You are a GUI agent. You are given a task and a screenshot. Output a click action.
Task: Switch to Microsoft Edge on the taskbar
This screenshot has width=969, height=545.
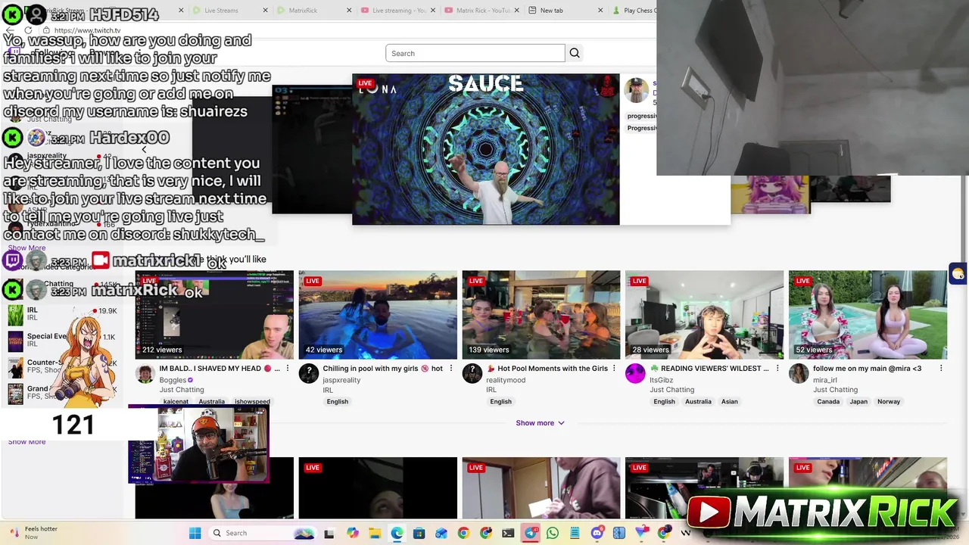click(397, 533)
